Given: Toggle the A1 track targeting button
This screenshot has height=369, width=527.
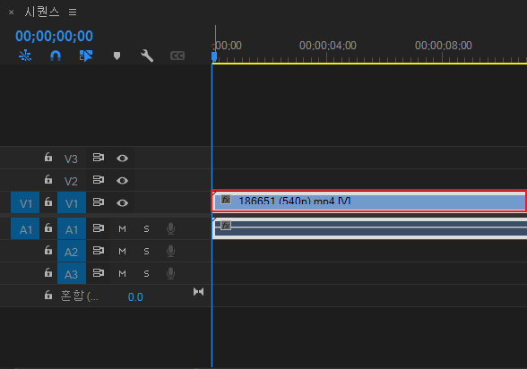Looking at the screenshot, I should point(72,228).
